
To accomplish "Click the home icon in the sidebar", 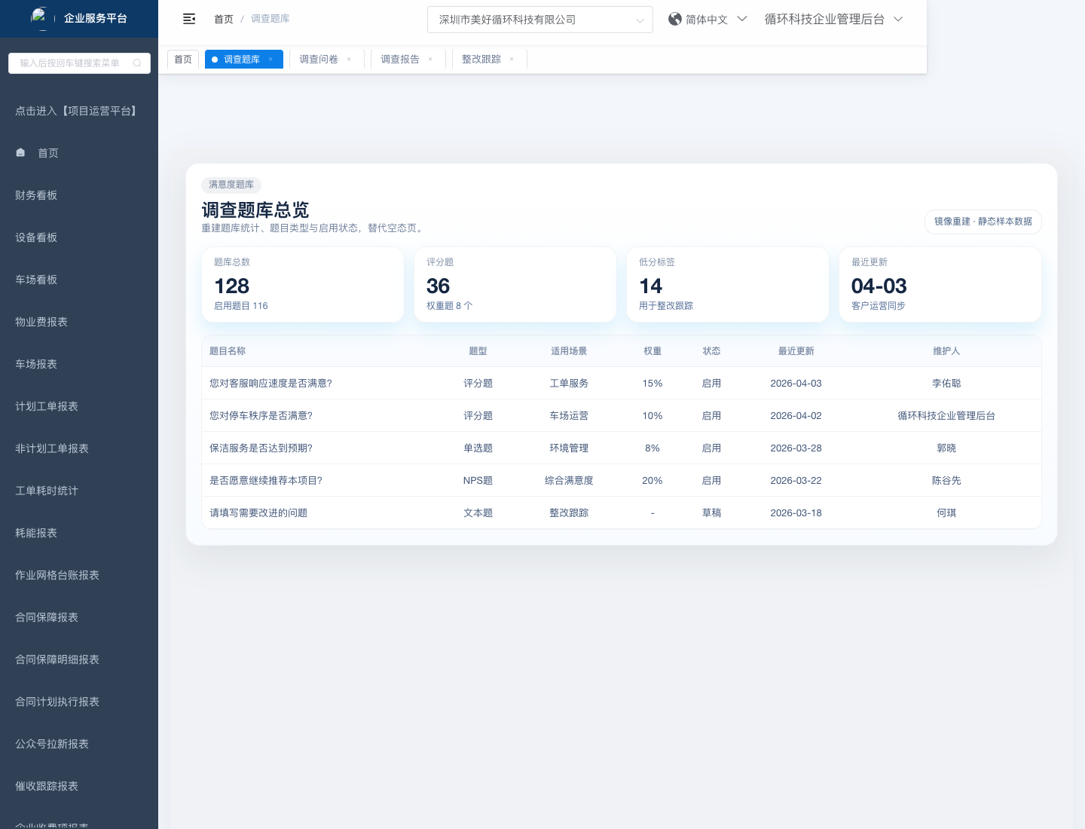I will point(21,153).
